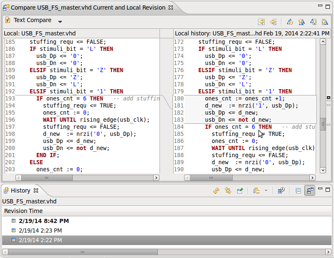The height and width of the screenshot is (258, 334).
Task: Go to previous difference in compare toolbar
Action: coord(301,22)
